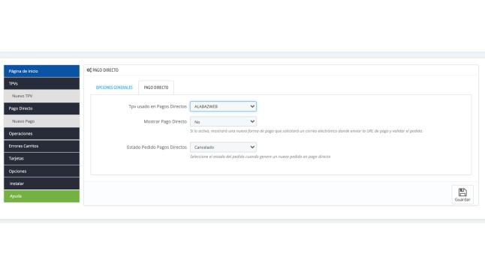485x274 pixels.
Task: Click the Mostrar Pago Directo label
Action: (x=165, y=121)
